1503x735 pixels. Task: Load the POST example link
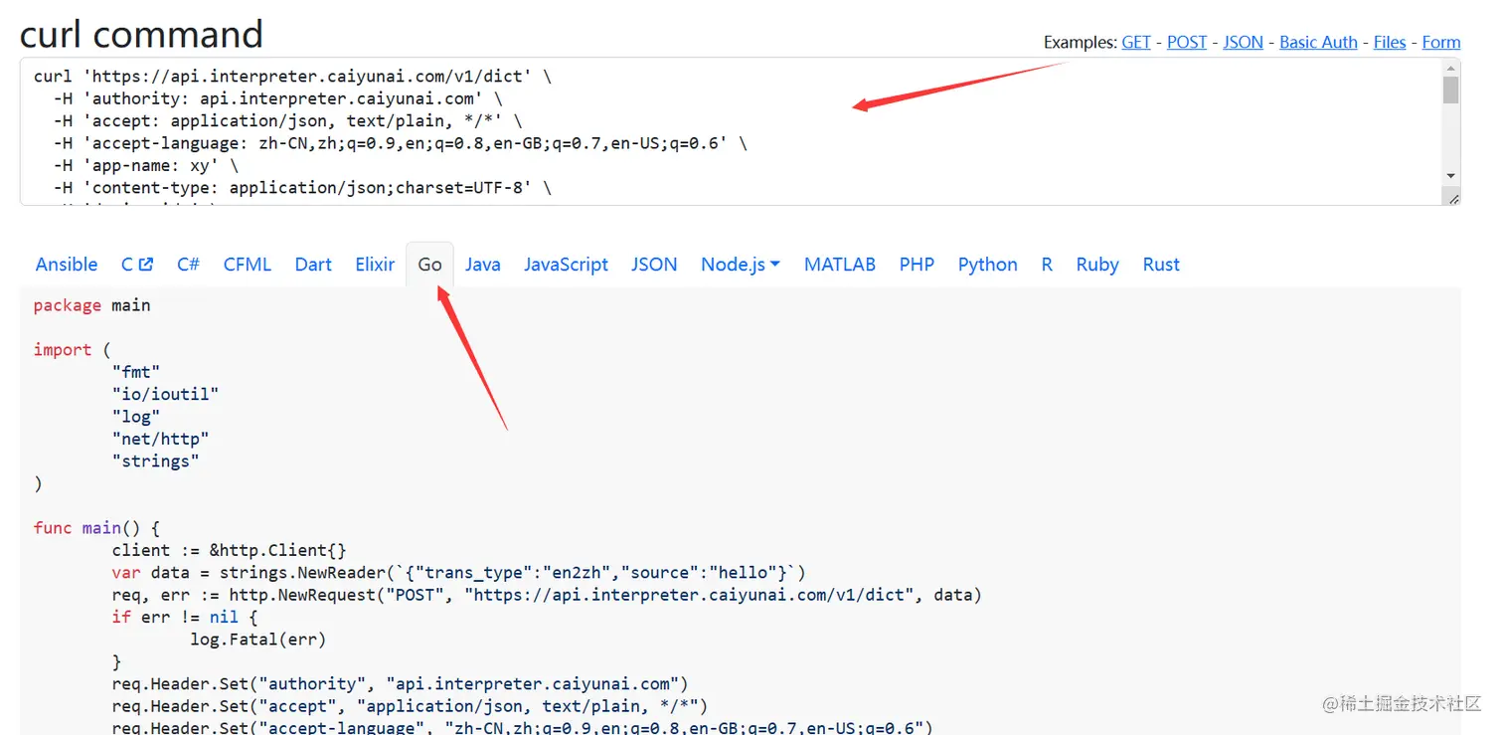click(1187, 42)
